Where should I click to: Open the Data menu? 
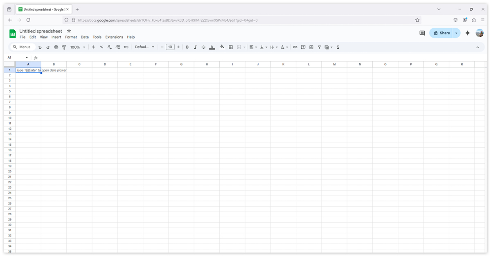(85, 37)
